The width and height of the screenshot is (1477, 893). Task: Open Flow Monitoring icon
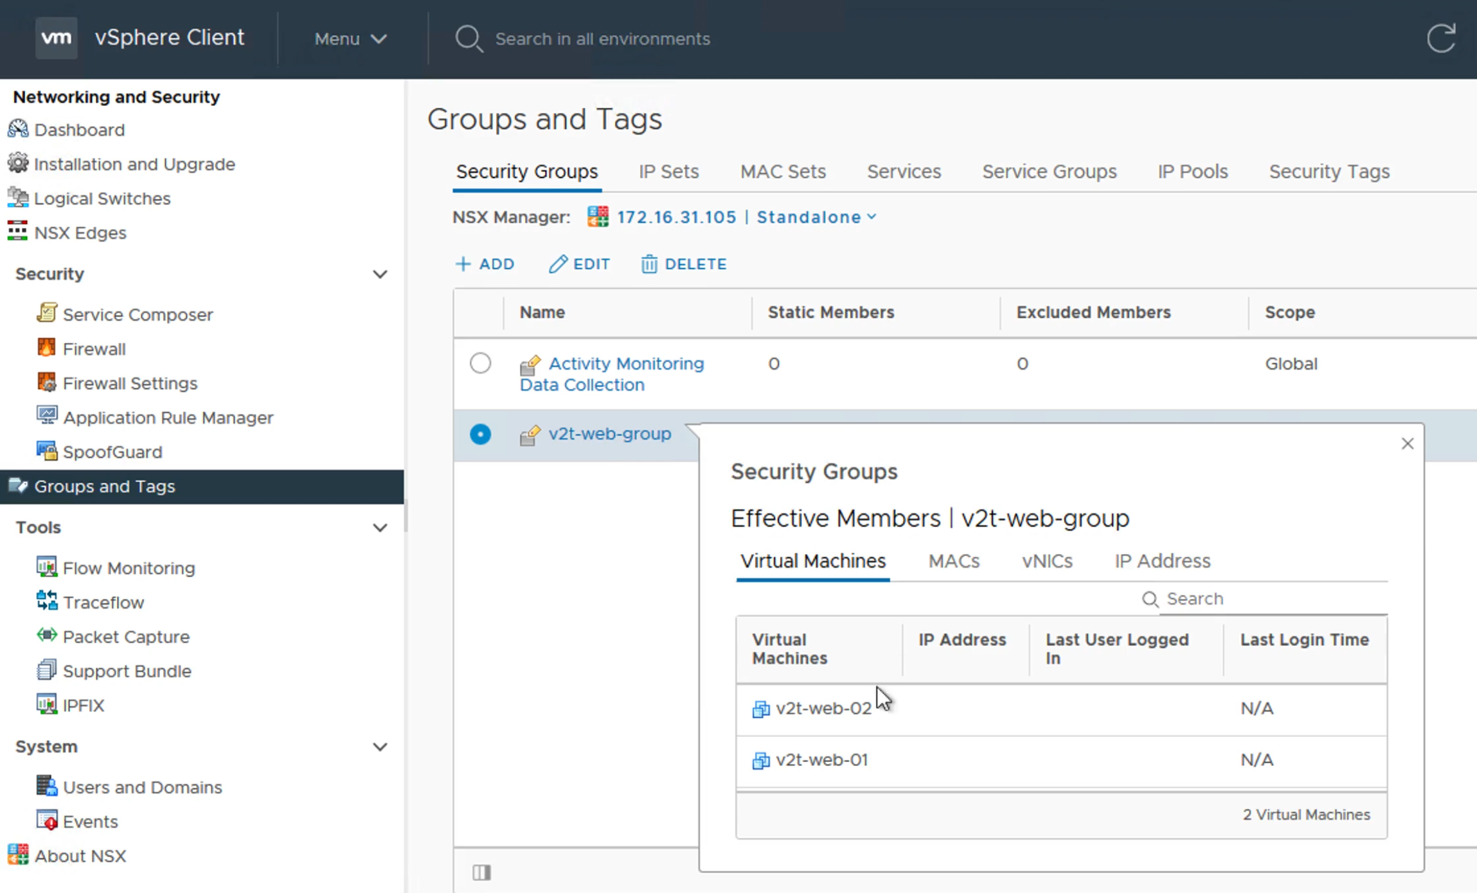(x=46, y=567)
